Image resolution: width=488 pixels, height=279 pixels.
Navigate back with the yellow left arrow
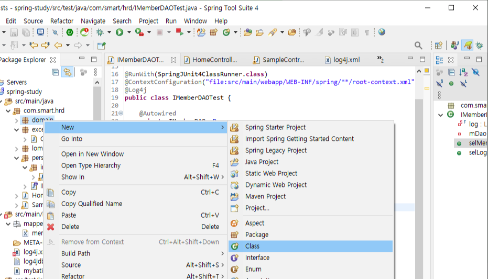pyautogui.click(x=58, y=46)
